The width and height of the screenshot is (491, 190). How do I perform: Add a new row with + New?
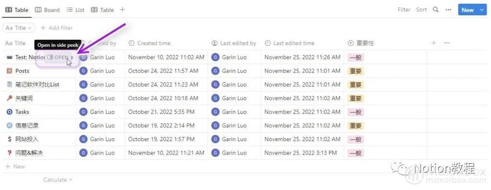coord(15,167)
